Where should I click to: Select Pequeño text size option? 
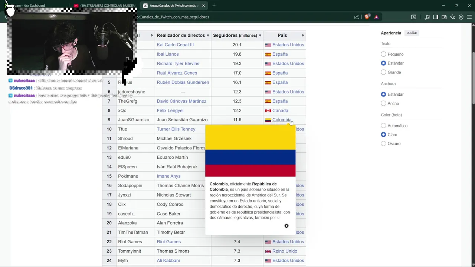384,54
